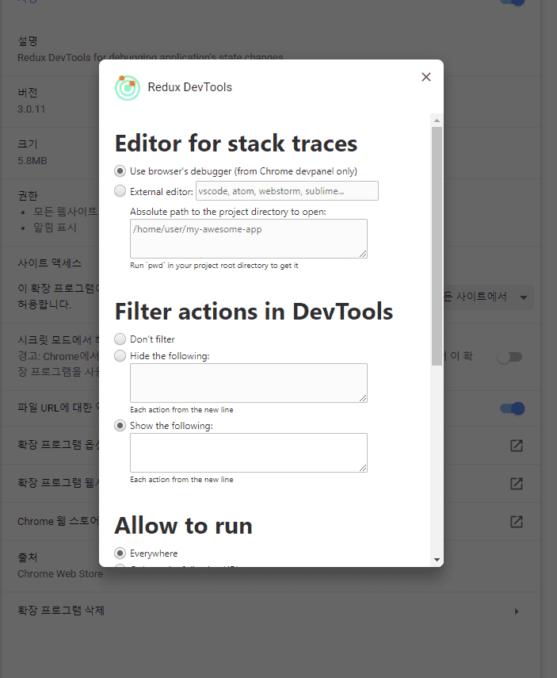Click Each action from the new line under Hide textarea
Viewport: 557px width, 678px height.
(181, 409)
